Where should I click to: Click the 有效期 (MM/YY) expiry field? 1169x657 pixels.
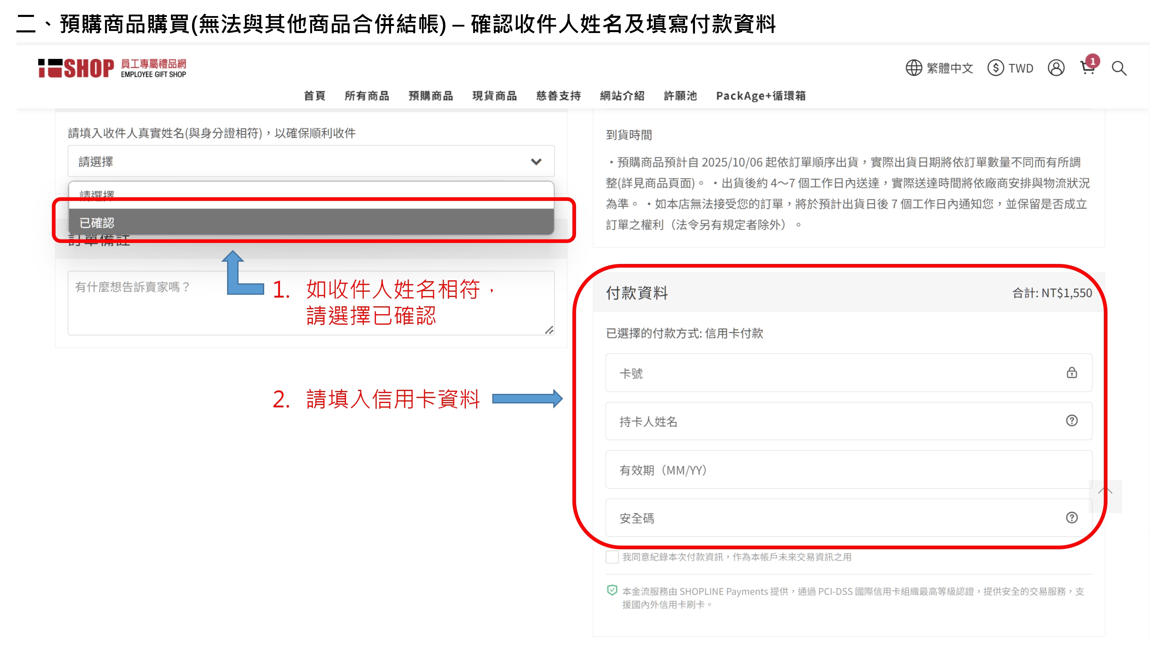[849, 470]
